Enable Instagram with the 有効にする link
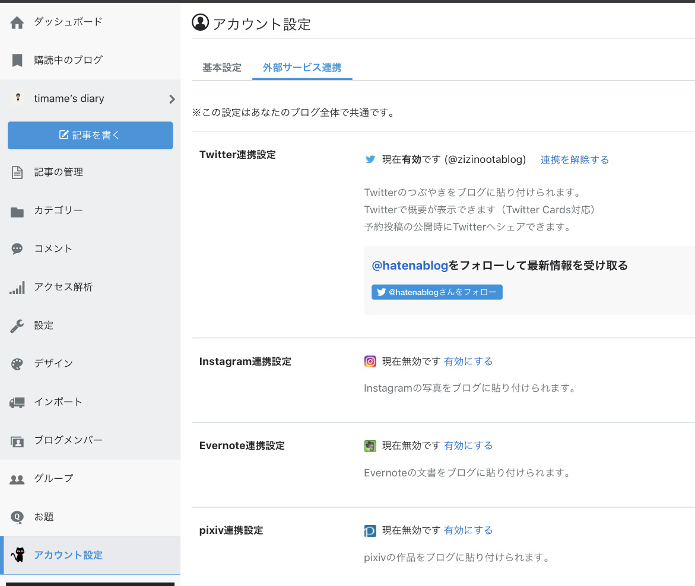The height and width of the screenshot is (586, 695). click(x=468, y=361)
